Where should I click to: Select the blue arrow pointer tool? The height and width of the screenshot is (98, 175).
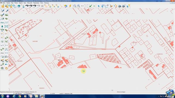click(99, 6)
